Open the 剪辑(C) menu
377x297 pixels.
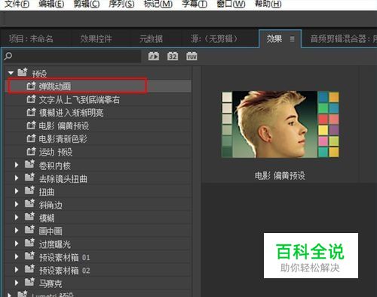[x=87, y=4]
